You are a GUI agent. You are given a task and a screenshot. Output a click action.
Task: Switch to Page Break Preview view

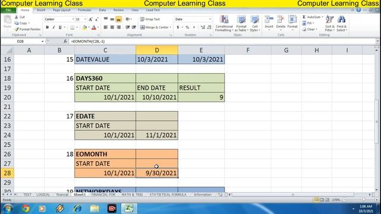click(x=327, y=200)
